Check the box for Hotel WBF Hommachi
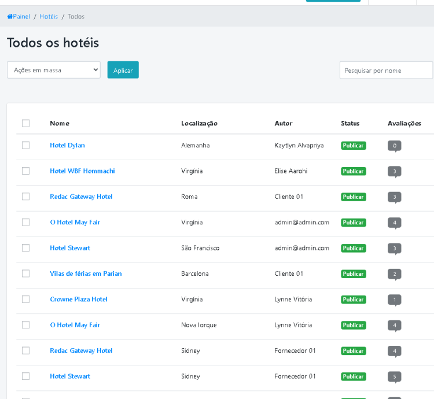 (x=25, y=171)
